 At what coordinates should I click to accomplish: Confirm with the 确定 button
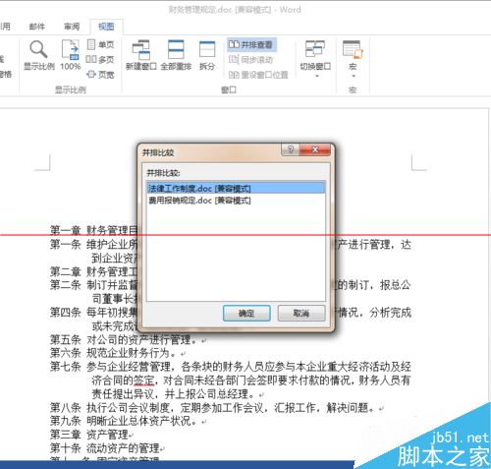[246, 314]
